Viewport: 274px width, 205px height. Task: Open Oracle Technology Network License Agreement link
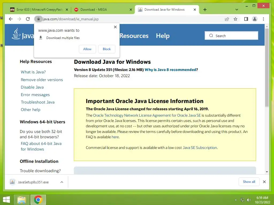[147, 115]
